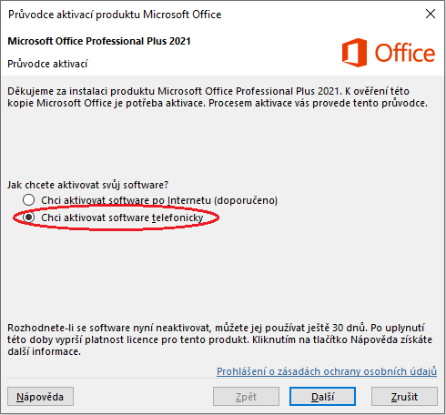Open the Prohlášení o zásadách ochrany osobních údajů link
Image resolution: width=446 pixels, height=415 pixels.
(327, 371)
